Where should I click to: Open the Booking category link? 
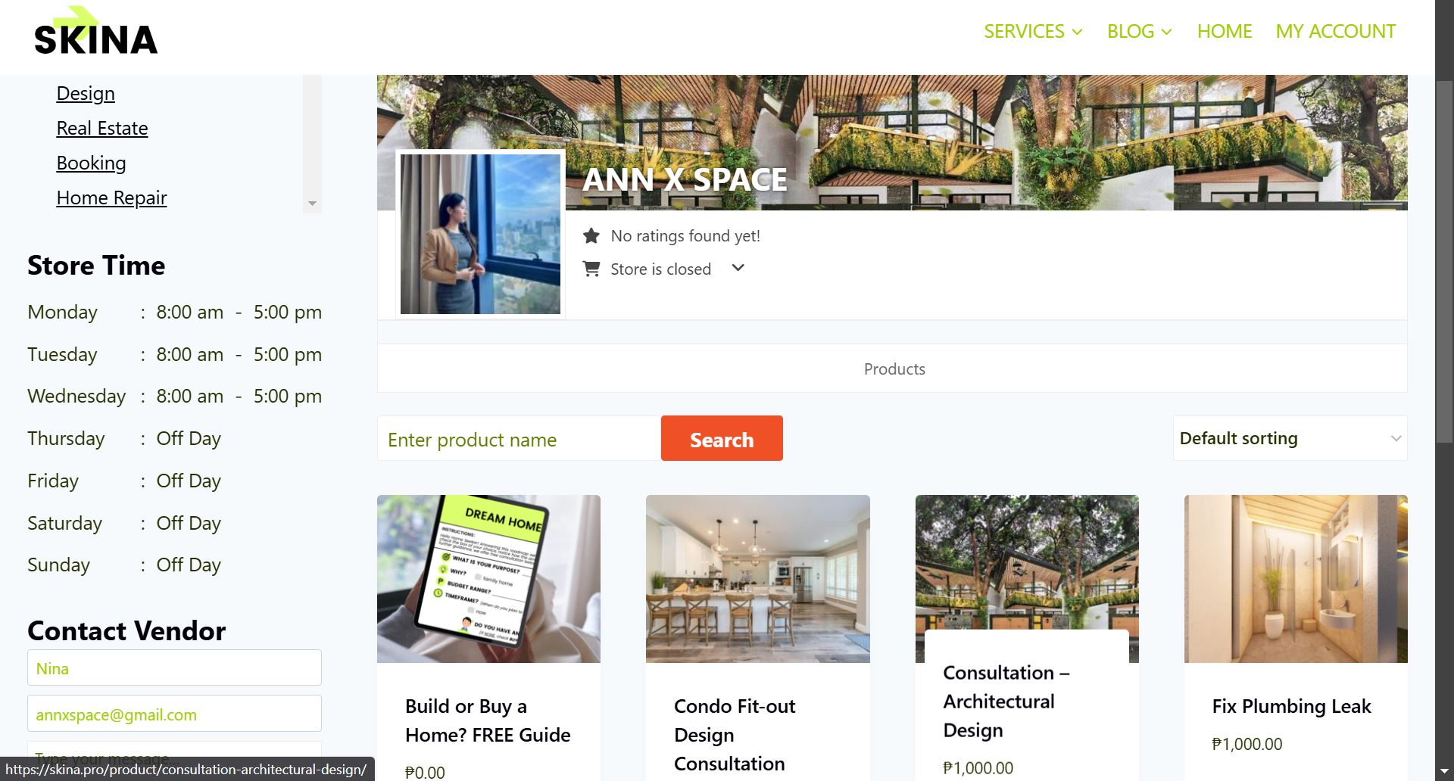(91, 163)
